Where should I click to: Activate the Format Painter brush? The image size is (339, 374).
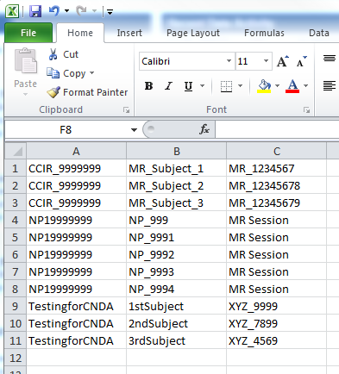(x=87, y=92)
